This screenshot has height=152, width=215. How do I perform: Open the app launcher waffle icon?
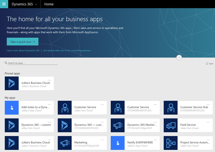[4, 4]
